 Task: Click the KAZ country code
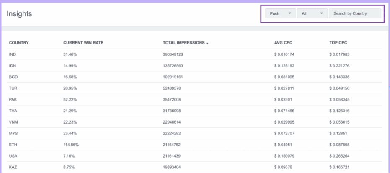point(13,167)
